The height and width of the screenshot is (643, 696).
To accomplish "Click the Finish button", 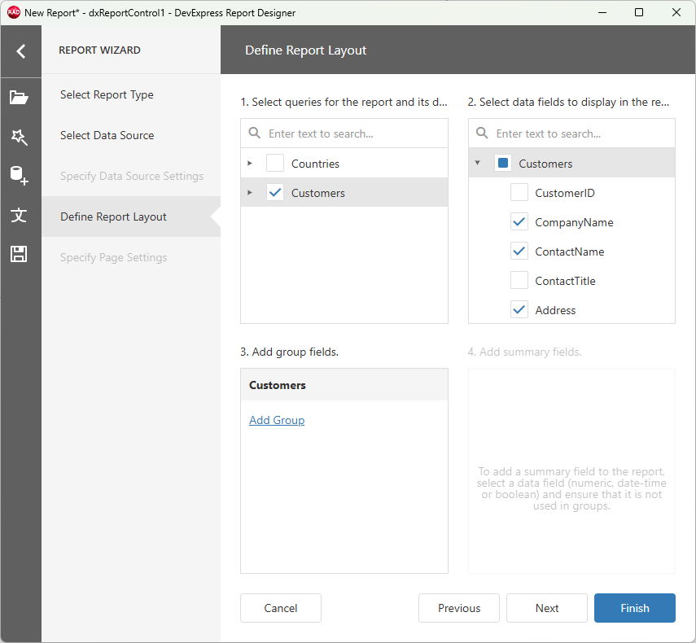I will [x=635, y=608].
